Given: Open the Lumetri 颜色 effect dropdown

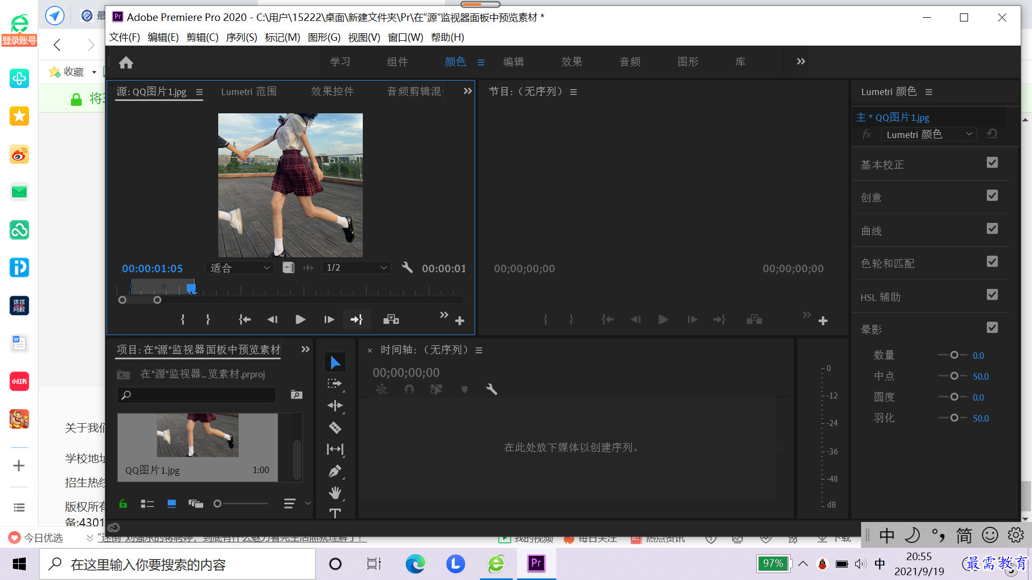Looking at the screenshot, I should pos(929,134).
